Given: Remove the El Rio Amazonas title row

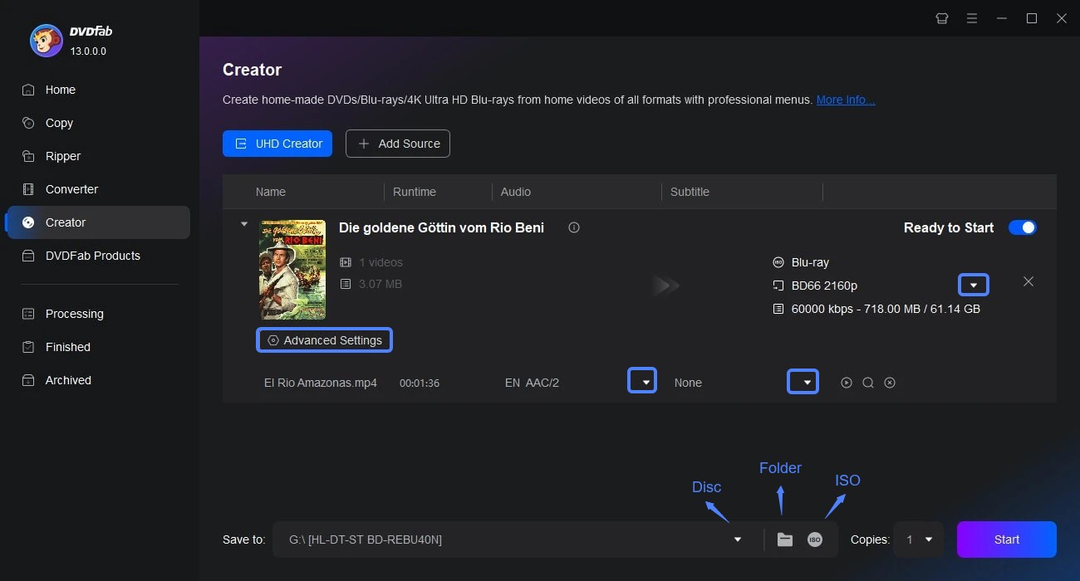Looking at the screenshot, I should [890, 383].
